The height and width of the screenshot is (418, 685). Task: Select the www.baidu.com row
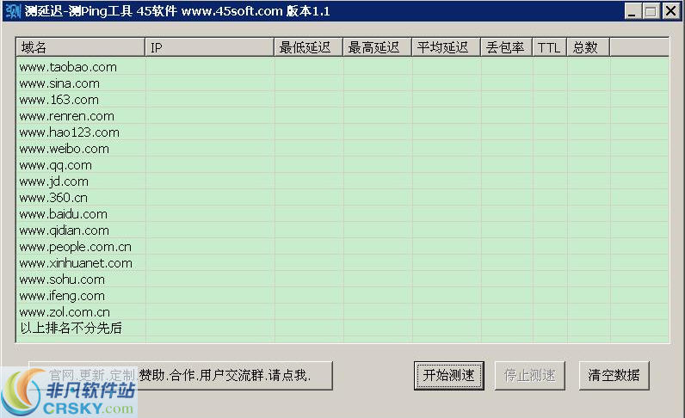click(342, 214)
